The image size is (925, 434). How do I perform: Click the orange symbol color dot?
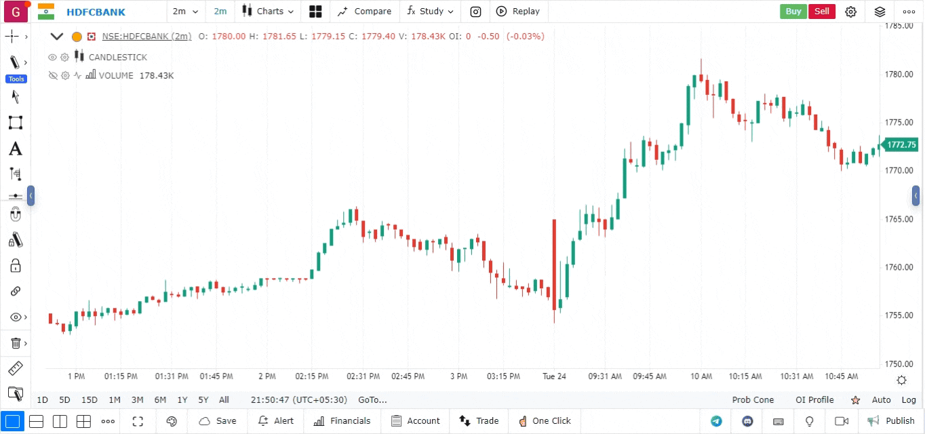(77, 37)
